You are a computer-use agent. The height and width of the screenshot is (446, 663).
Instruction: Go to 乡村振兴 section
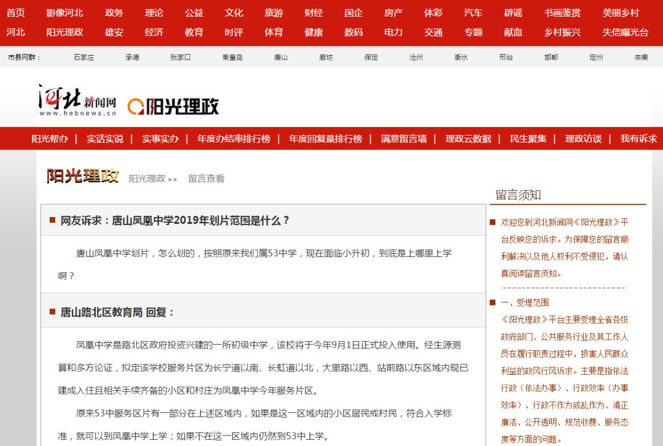[x=562, y=33]
